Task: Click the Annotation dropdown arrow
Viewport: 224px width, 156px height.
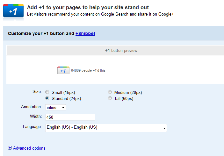Action: 63,108
